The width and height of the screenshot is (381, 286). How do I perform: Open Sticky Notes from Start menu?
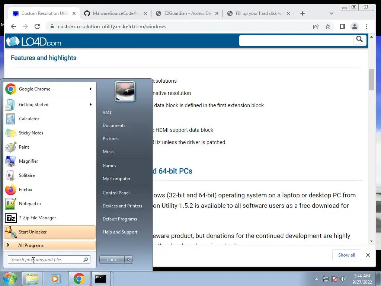(50, 133)
